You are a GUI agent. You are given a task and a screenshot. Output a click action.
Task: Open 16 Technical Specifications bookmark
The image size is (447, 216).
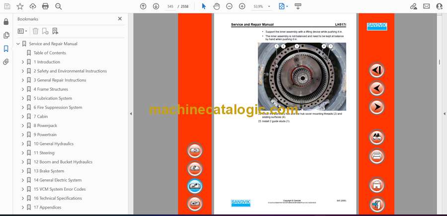pos(58,198)
